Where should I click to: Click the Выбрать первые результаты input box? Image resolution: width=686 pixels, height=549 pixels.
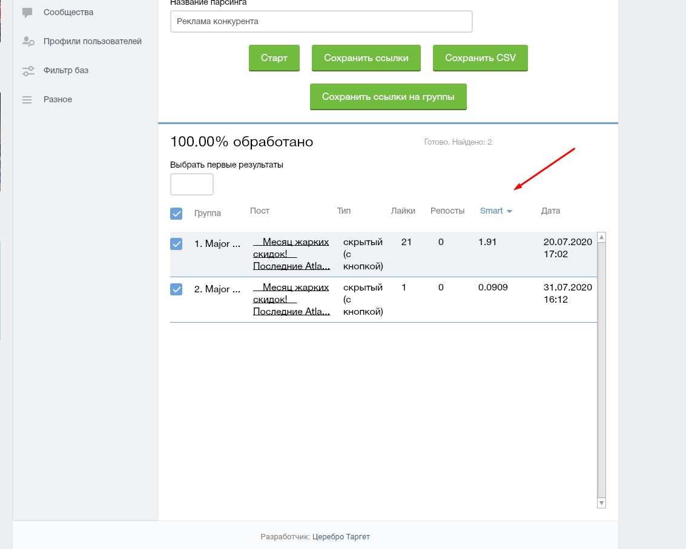(x=192, y=184)
